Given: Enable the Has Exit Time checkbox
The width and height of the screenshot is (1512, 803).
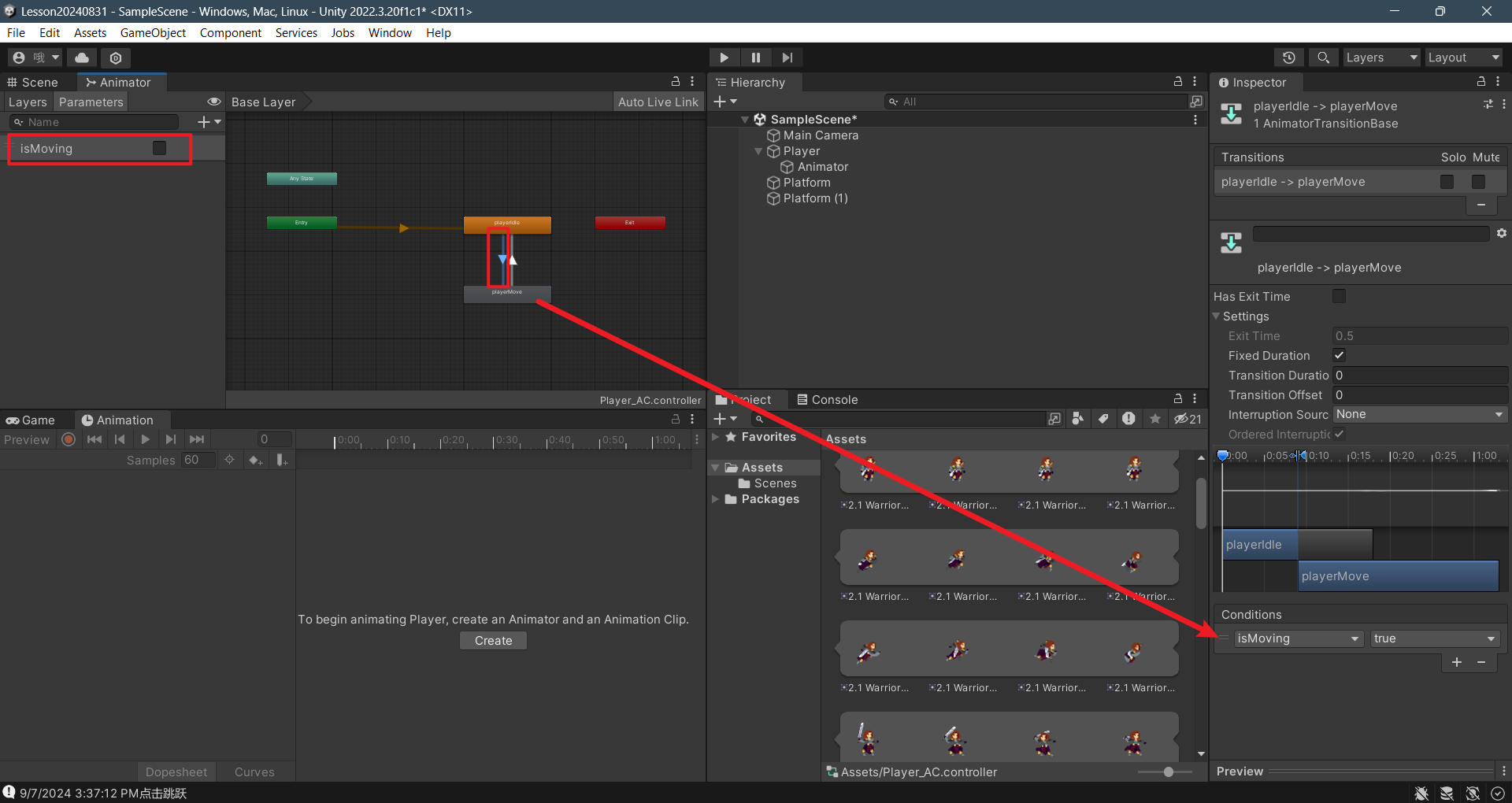Looking at the screenshot, I should point(1339,296).
